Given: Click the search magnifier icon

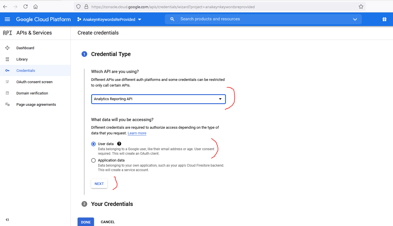Looking at the screenshot, I should 172,19.
